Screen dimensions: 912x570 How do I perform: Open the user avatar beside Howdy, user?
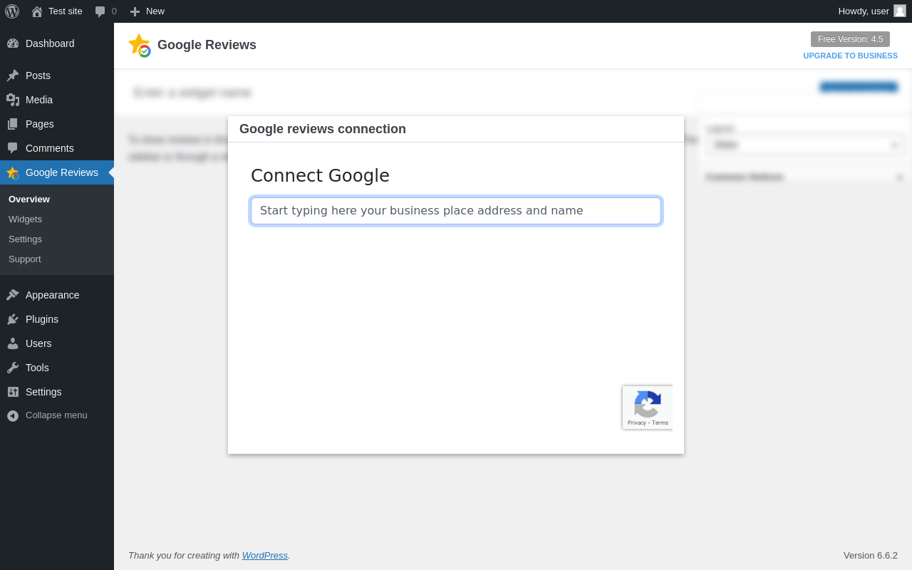[x=900, y=11]
